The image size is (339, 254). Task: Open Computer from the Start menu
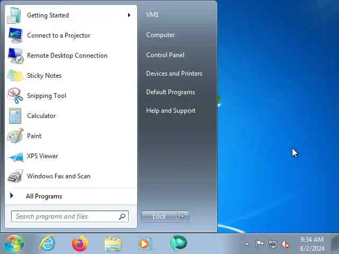click(x=160, y=35)
